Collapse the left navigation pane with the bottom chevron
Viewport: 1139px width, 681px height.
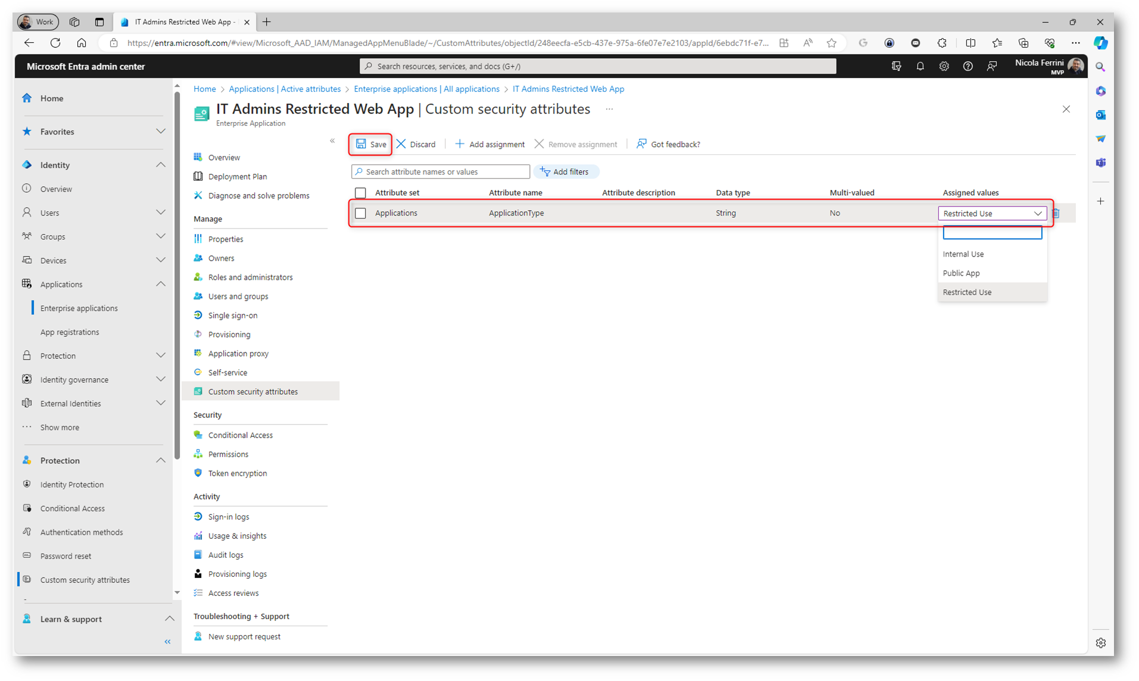(167, 641)
